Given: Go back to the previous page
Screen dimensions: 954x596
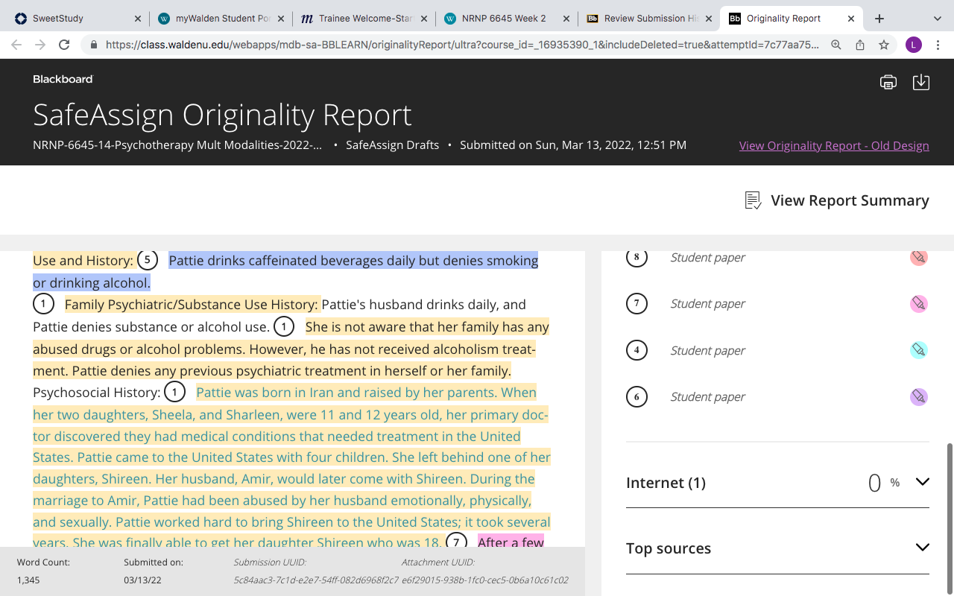Looking at the screenshot, I should 16,45.
